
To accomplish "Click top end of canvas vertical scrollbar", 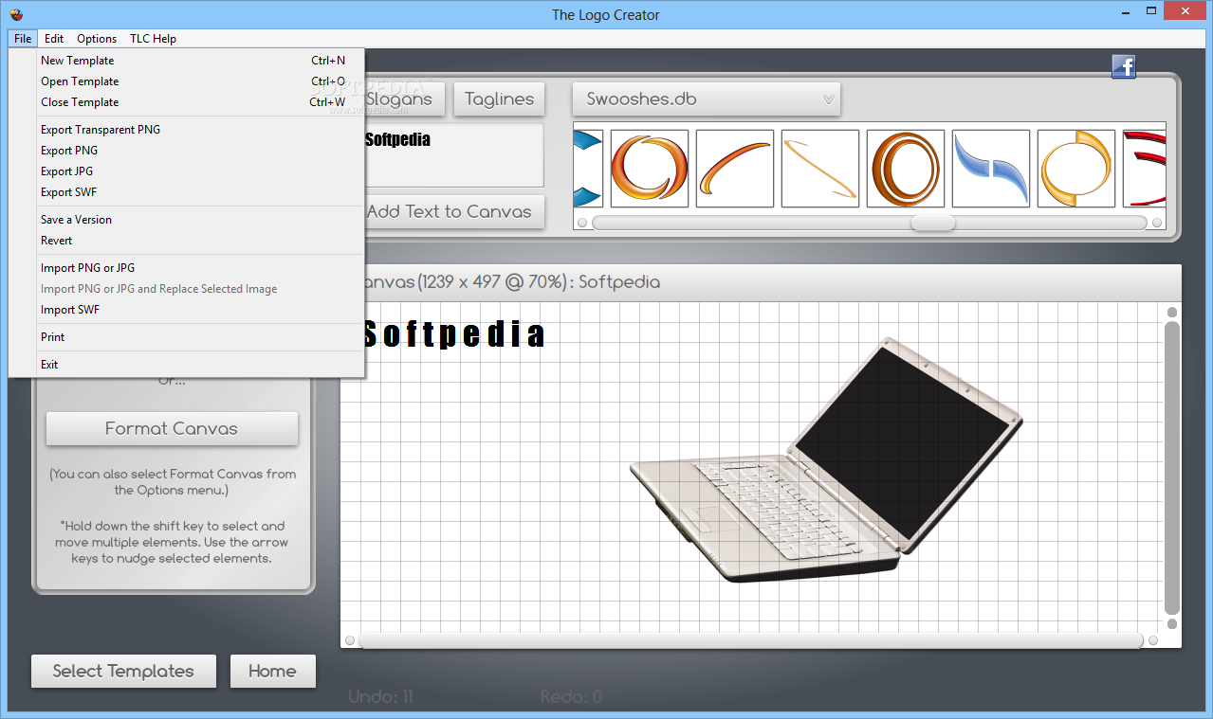I will coord(1172,312).
